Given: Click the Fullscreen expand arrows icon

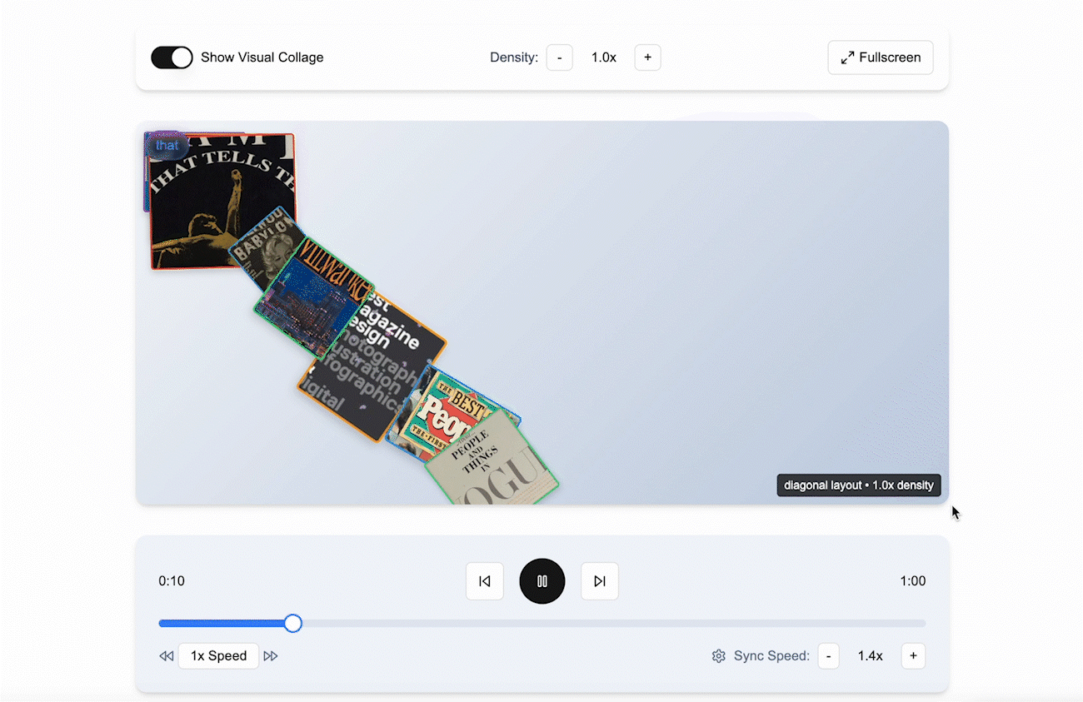Looking at the screenshot, I should (x=847, y=57).
